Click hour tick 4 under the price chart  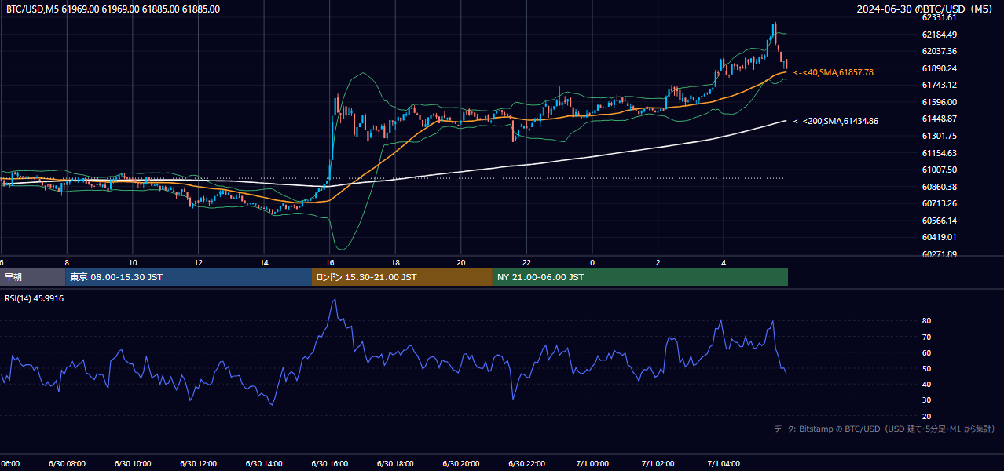point(724,262)
